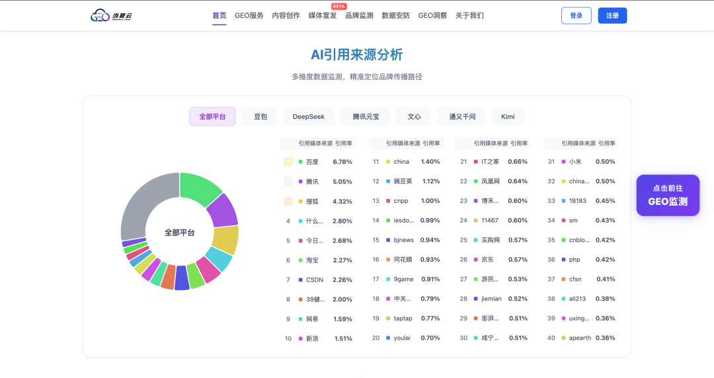714x378 pixels.
Task: Click the 同花顺 source name
Action: pyautogui.click(x=403, y=260)
